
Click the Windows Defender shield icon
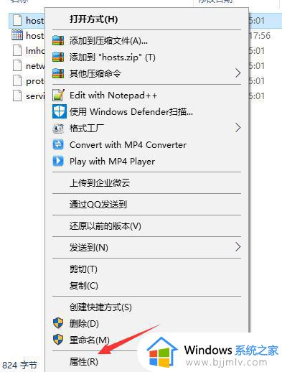(x=59, y=111)
